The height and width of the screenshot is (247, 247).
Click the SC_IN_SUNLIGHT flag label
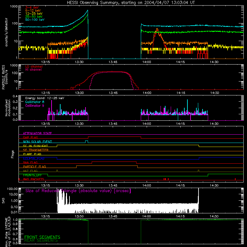[36, 146]
